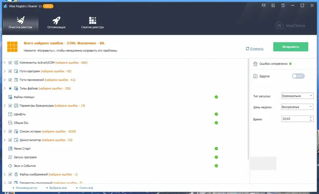319x194 pixels.
Task: Uncheck the Компоненты ActiveX/COM checkbox
Action: (10, 63)
